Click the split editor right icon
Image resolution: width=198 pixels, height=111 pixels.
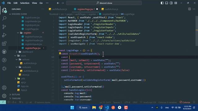189,9
